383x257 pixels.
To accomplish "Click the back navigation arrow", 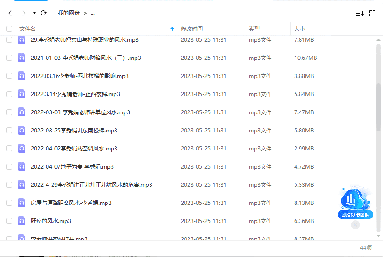I will pos(10,13).
